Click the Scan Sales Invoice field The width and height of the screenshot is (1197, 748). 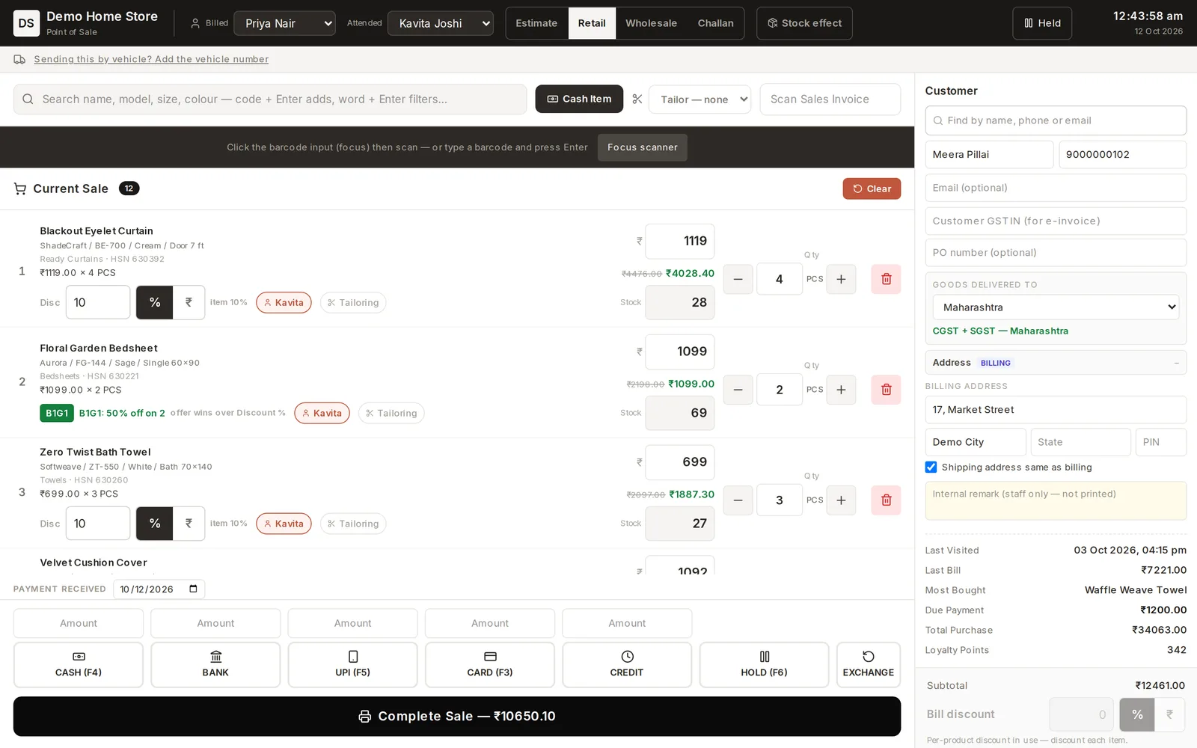click(830, 99)
